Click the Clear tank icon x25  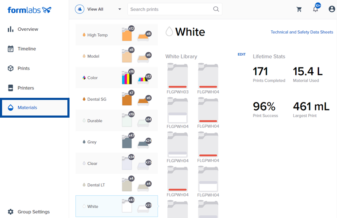tap(143, 166)
